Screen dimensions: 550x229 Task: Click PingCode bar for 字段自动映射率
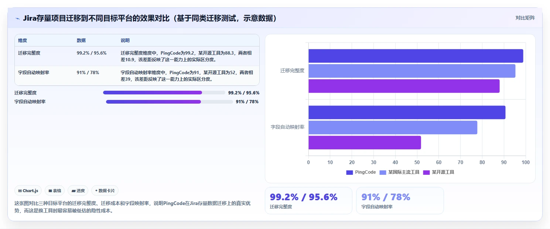click(407, 112)
